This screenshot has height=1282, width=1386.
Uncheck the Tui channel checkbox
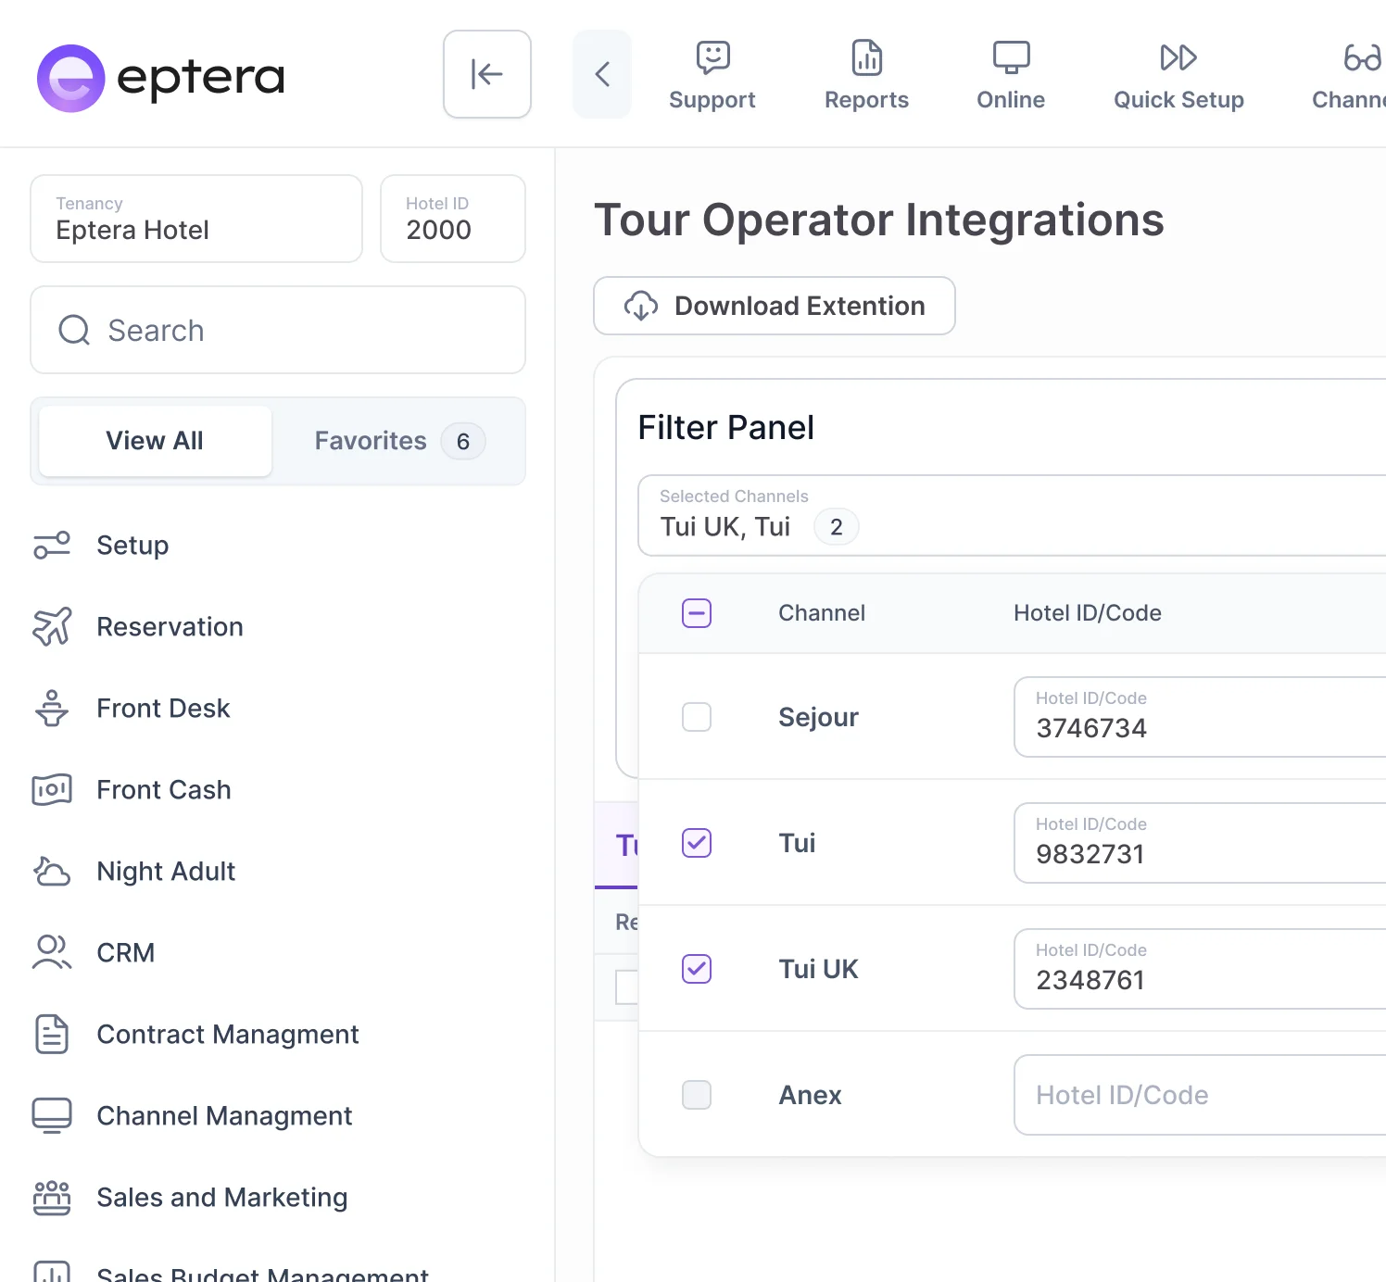[697, 843]
